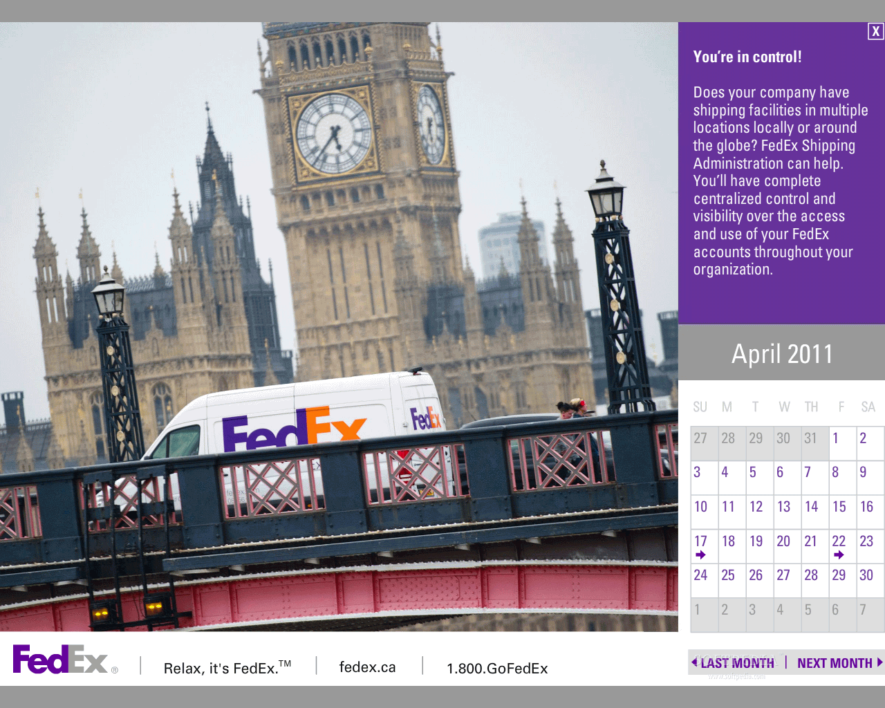Viewport: 885px width, 708px height.
Task: Select April 9 in the calendar
Action: (870, 478)
